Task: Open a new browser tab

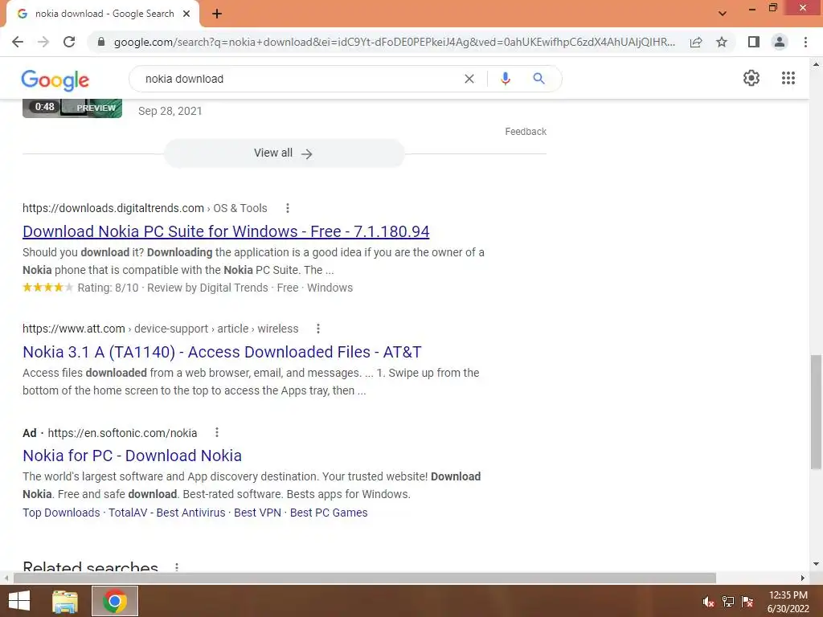Action: click(217, 14)
